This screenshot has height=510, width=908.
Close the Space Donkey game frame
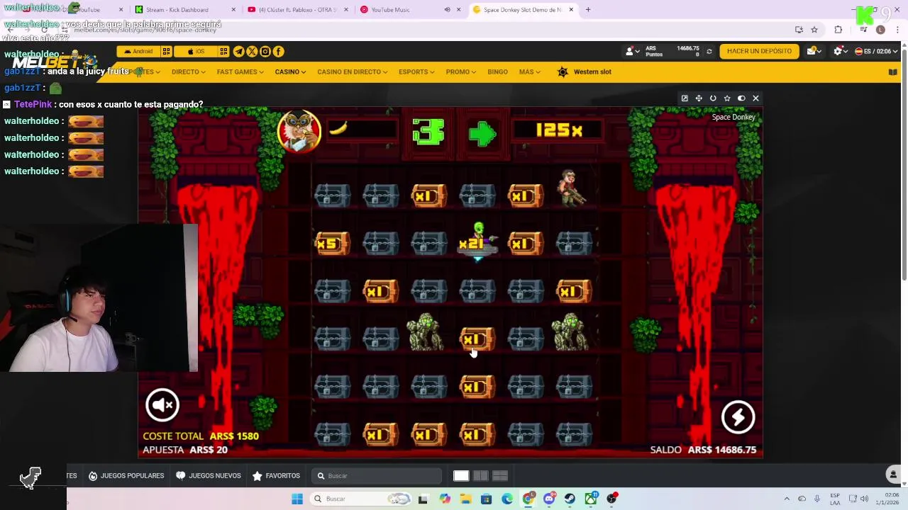pyautogui.click(x=755, y=98)
